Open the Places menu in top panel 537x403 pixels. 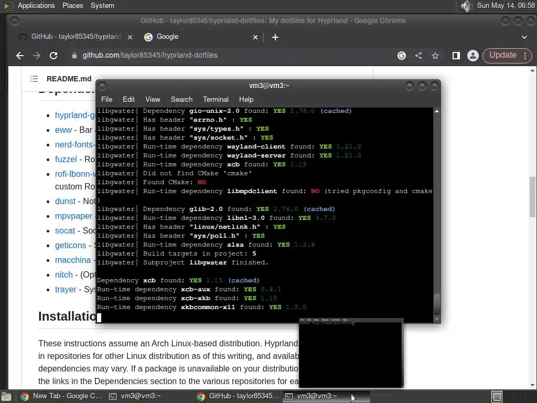72,5
